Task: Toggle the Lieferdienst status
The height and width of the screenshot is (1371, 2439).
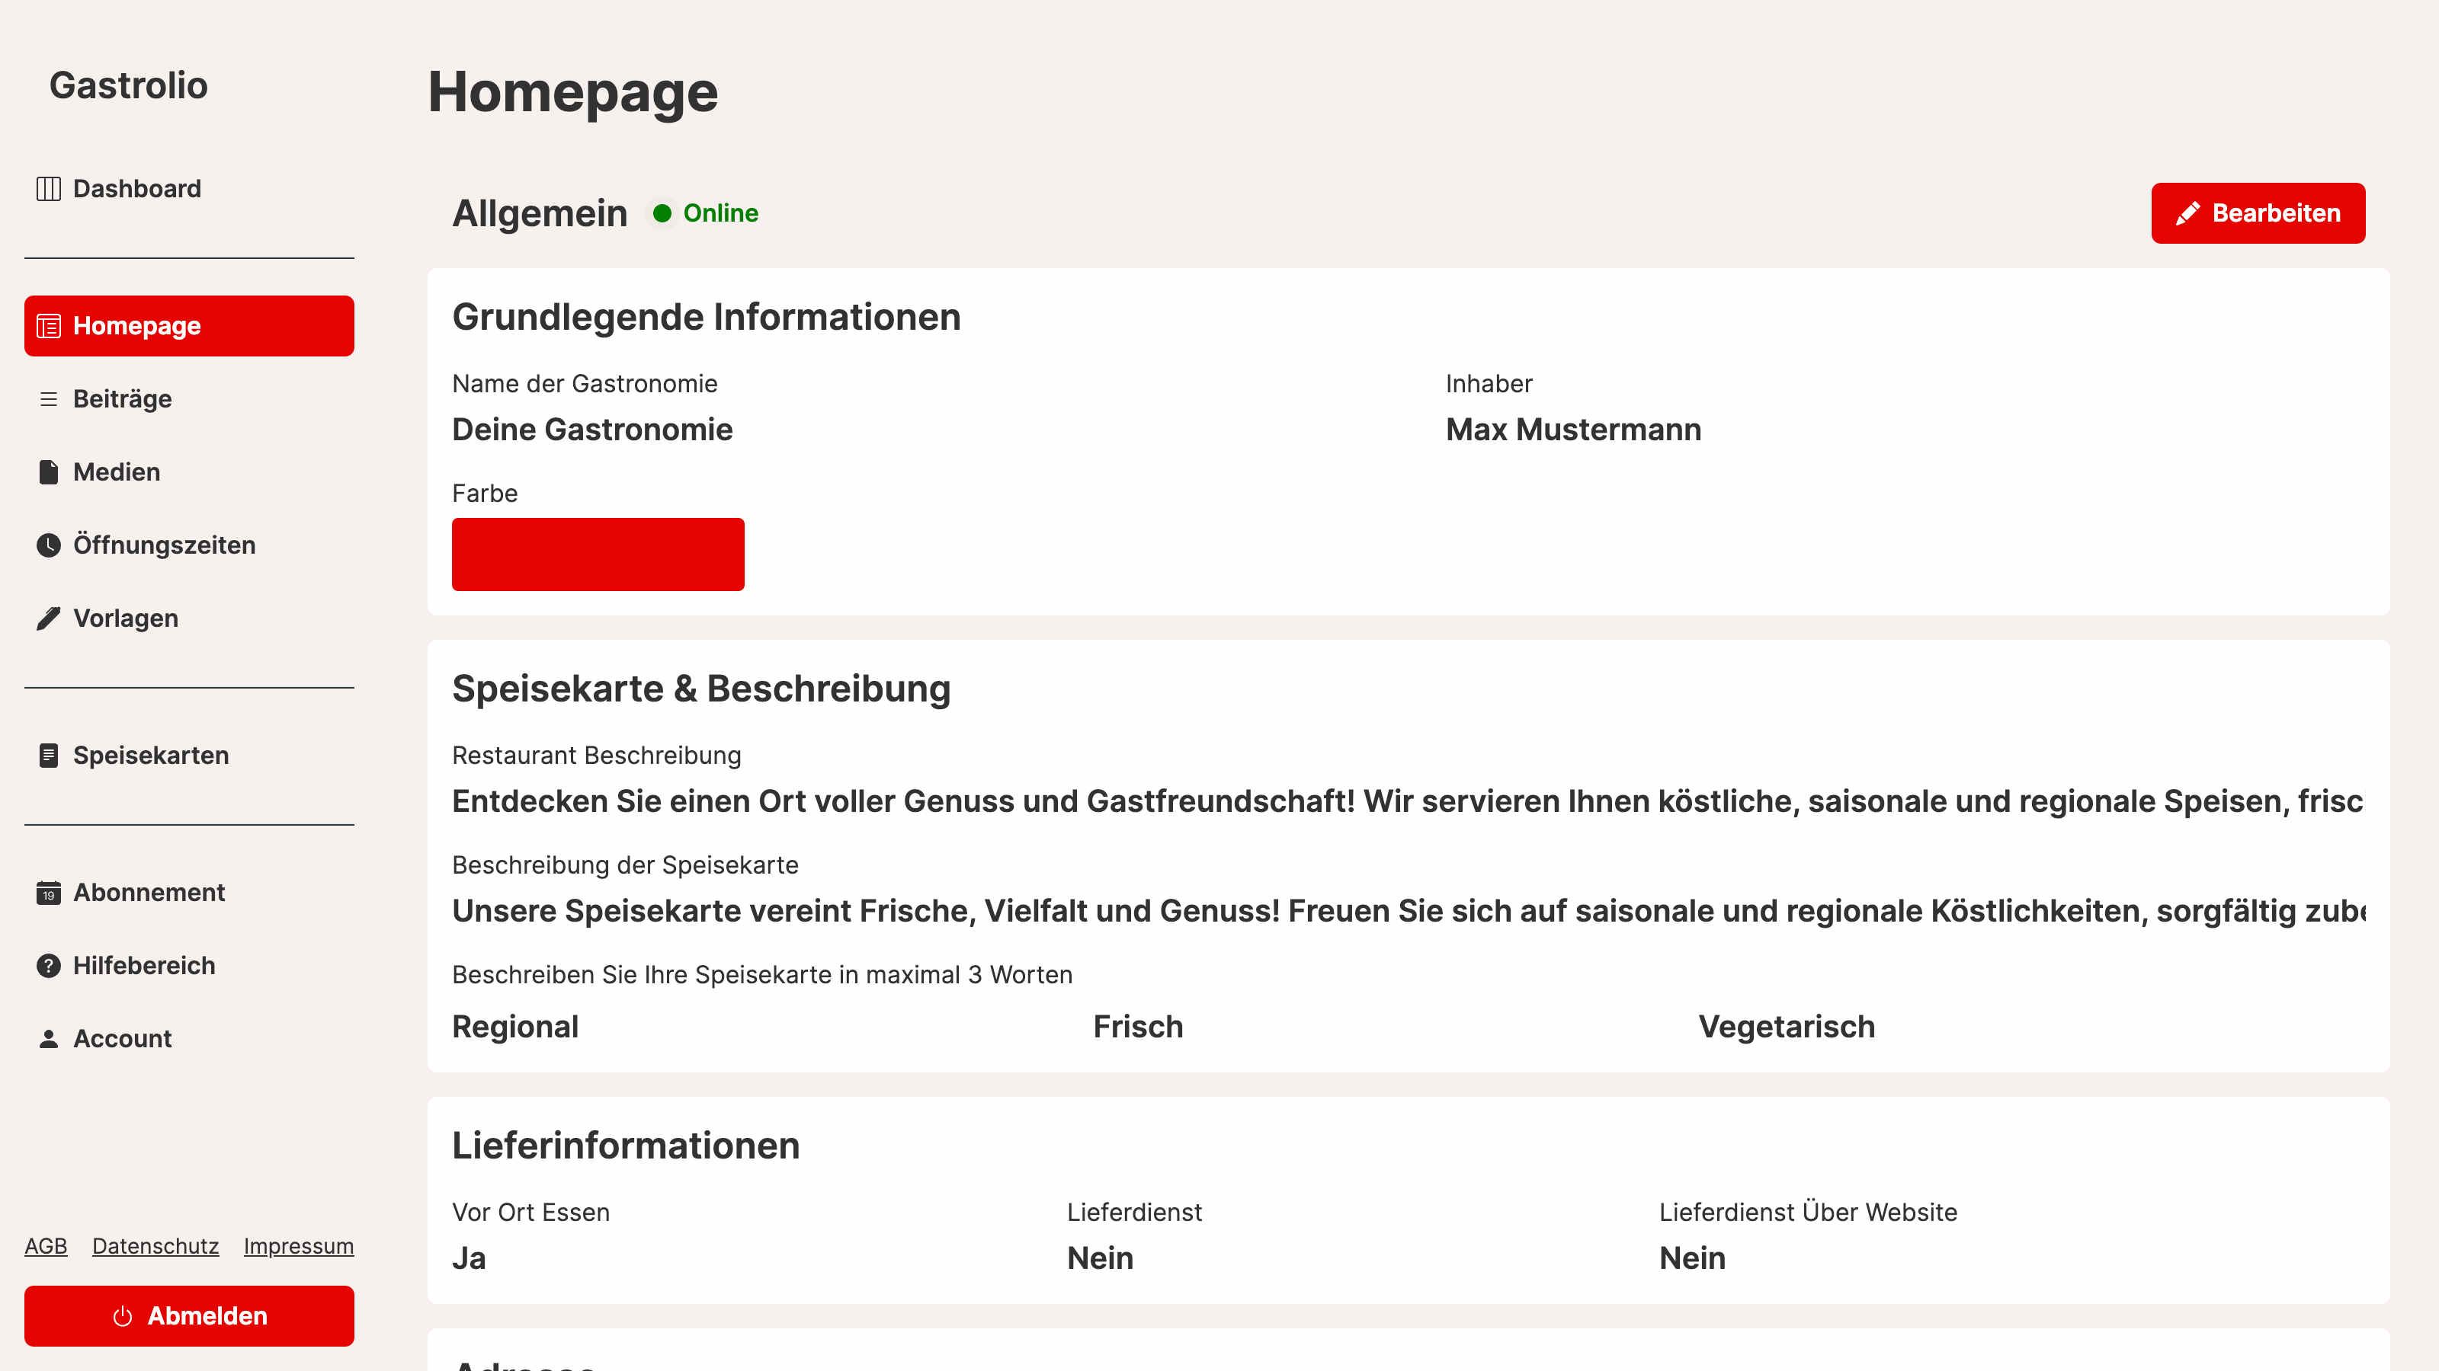Action: click(x=1101, y=1258)
